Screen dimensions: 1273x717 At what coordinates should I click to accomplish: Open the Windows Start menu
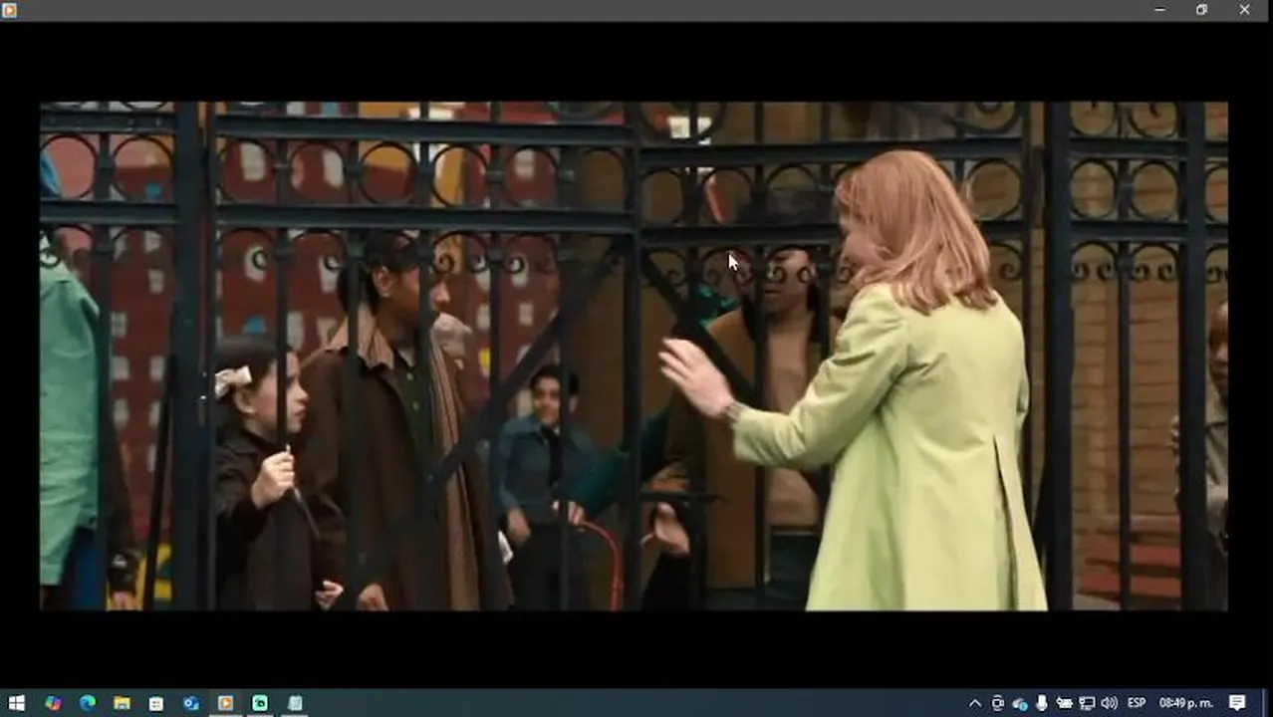click(x=17, y=703)
